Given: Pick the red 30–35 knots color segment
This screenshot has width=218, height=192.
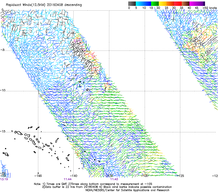Looking at the screenshot, I should click(178, 4).
